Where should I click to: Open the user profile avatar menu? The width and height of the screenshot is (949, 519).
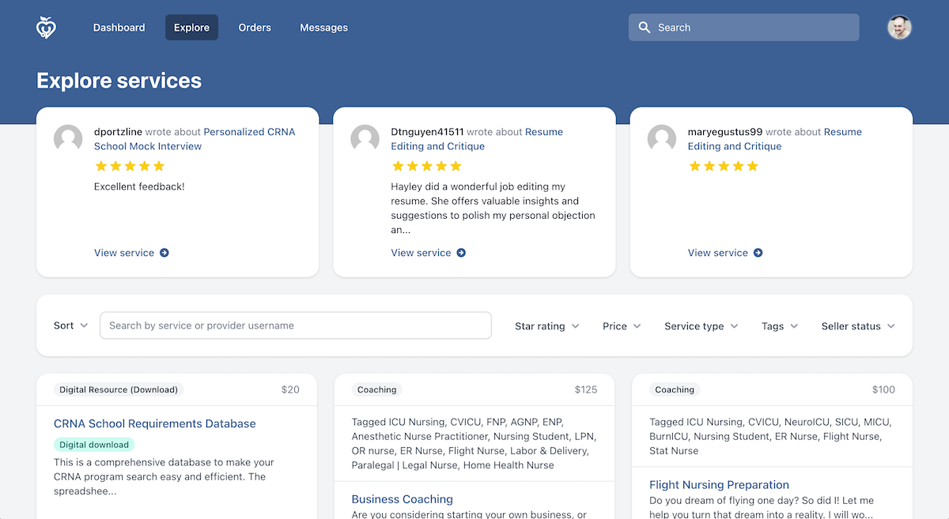pos(899,28)
